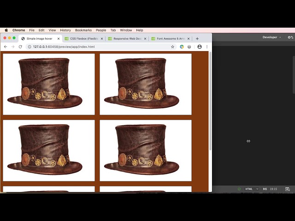Open the Tab menu
This screenshot has height=221, width=295.
point(113,30)
